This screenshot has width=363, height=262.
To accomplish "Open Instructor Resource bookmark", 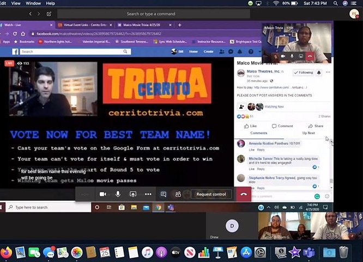I will point(208,41).
